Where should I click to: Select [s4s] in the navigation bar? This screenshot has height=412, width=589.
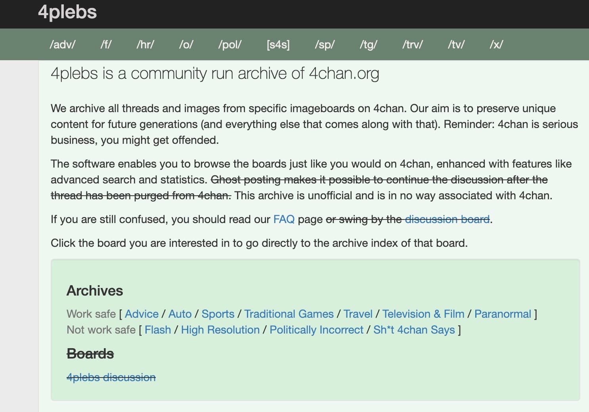click(278, 44)
